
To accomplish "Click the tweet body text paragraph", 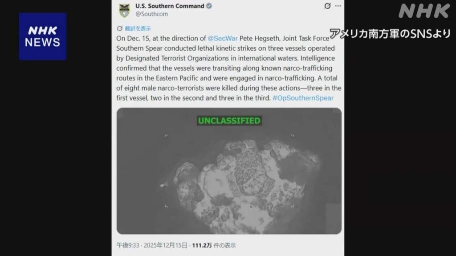I will point(228,68).
